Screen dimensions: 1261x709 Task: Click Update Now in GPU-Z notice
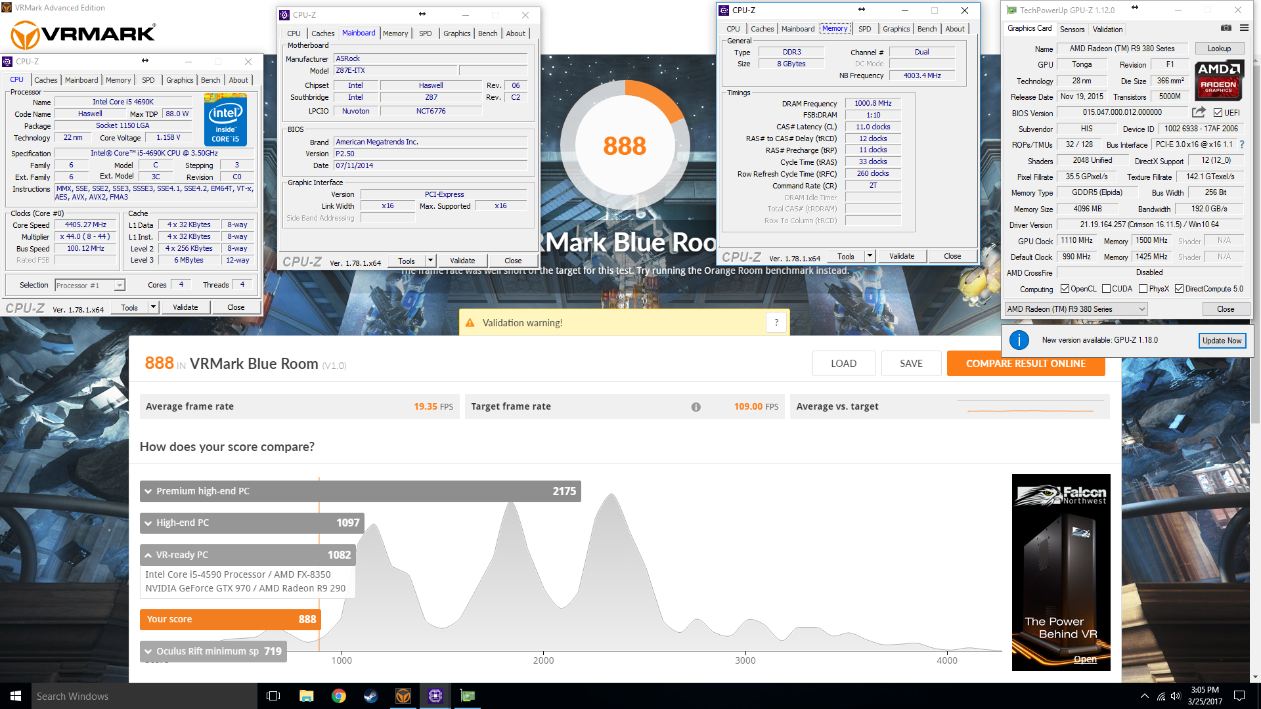(1222, 340)
